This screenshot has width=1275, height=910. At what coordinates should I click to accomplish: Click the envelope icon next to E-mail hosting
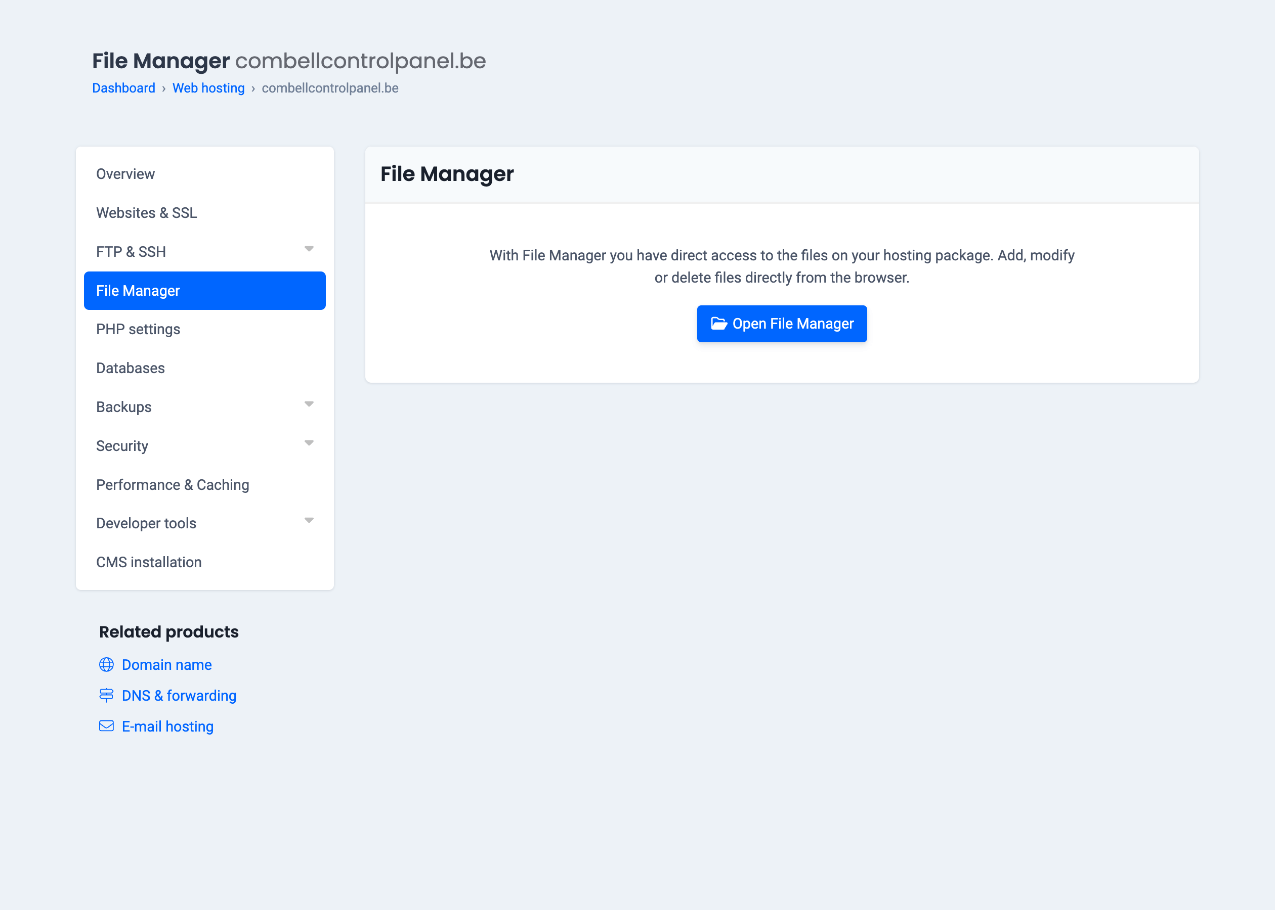[x=107, y=726]
